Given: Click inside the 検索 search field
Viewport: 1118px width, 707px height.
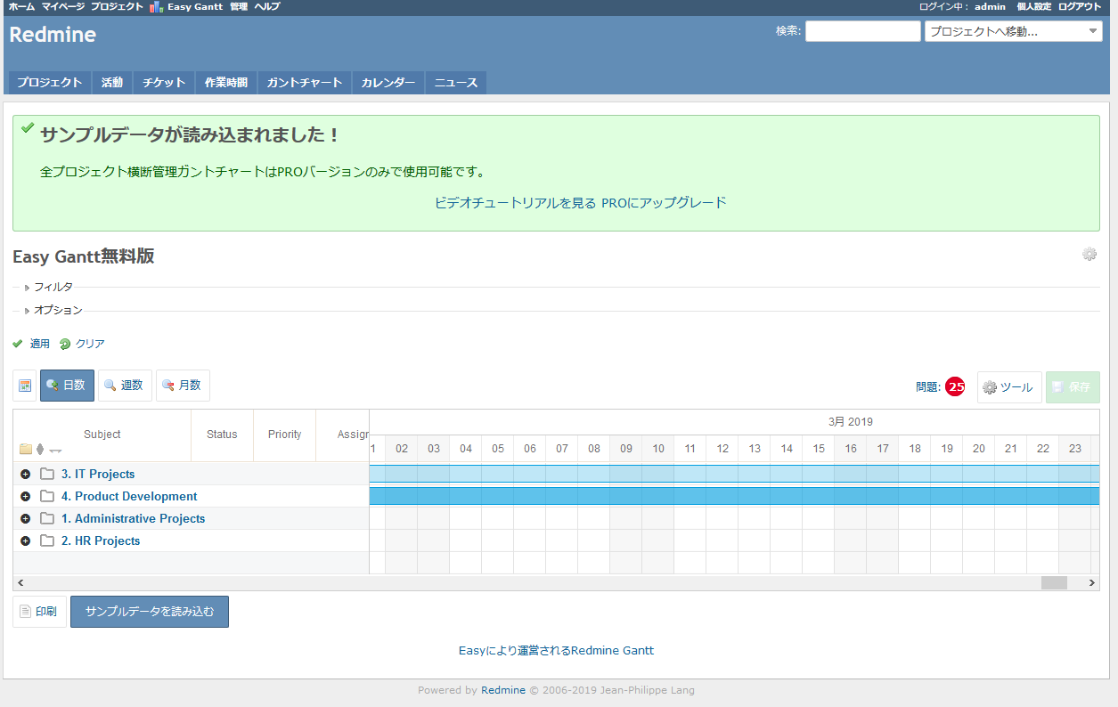Looking at the screenshot, I should tap(862, 30).
